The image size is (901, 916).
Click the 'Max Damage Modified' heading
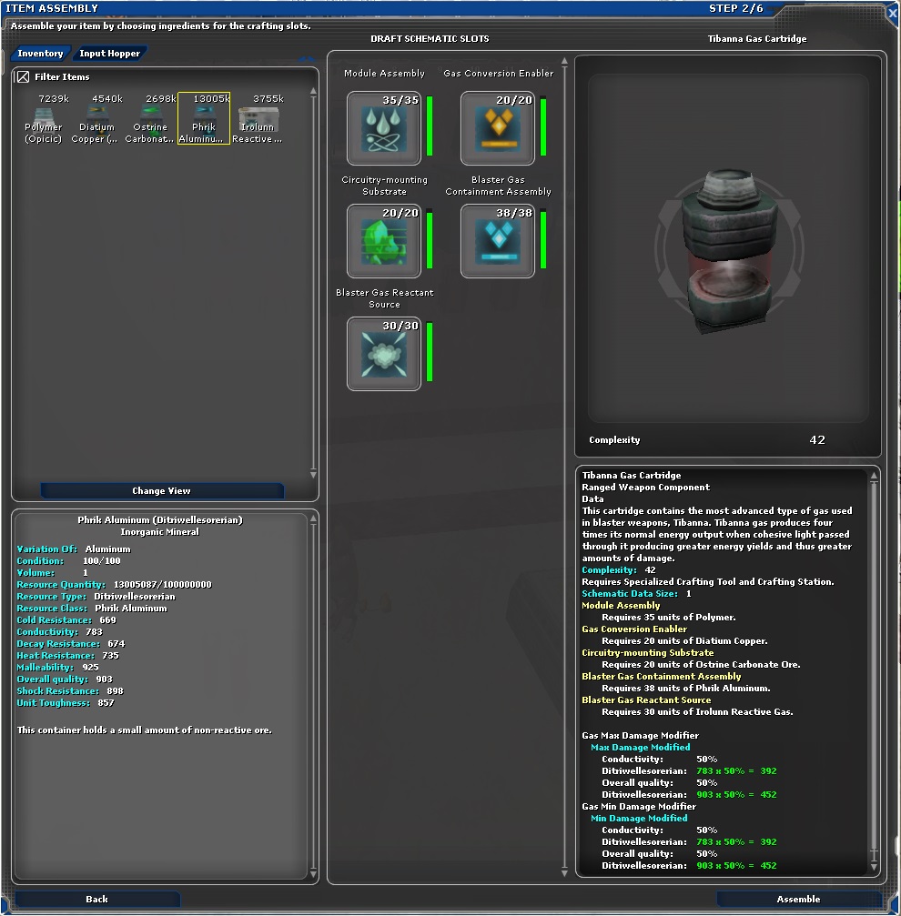(641, 747)
